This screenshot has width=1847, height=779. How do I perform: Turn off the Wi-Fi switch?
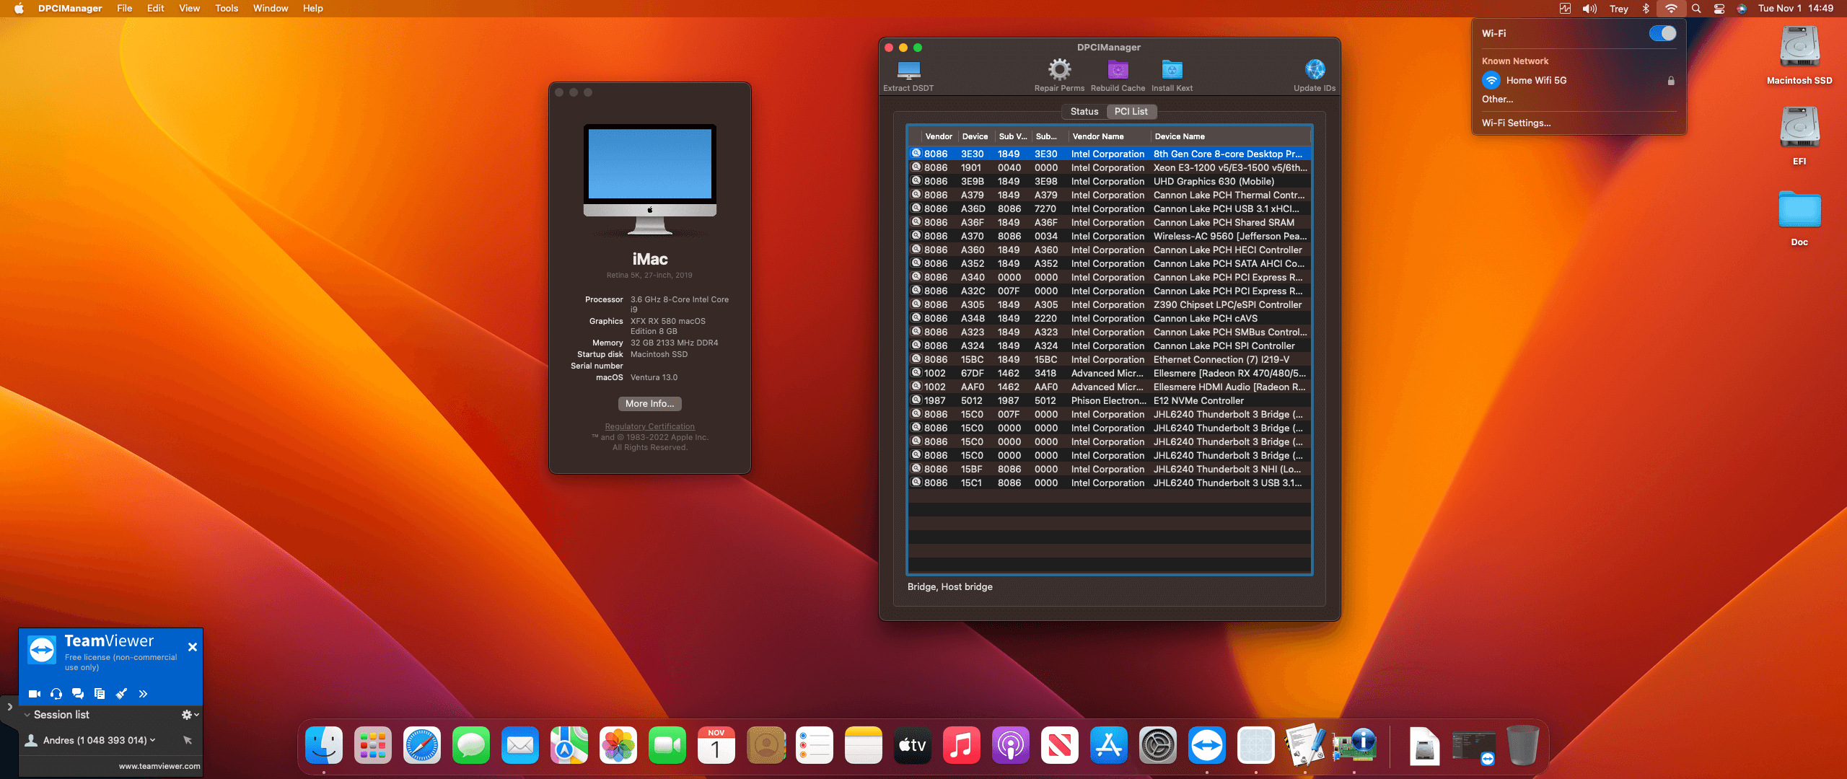click(x=1662, y=33)
